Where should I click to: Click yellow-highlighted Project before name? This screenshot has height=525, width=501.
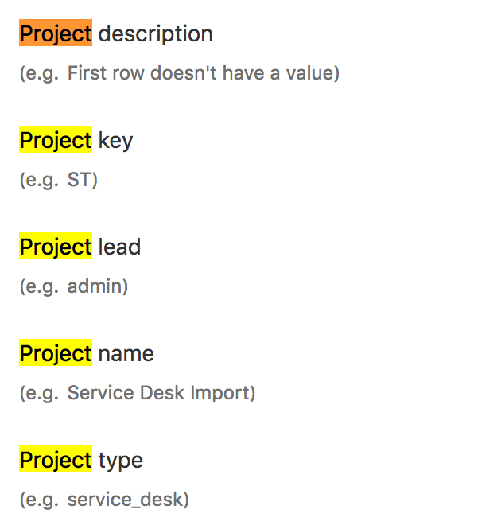click(56, 354)
